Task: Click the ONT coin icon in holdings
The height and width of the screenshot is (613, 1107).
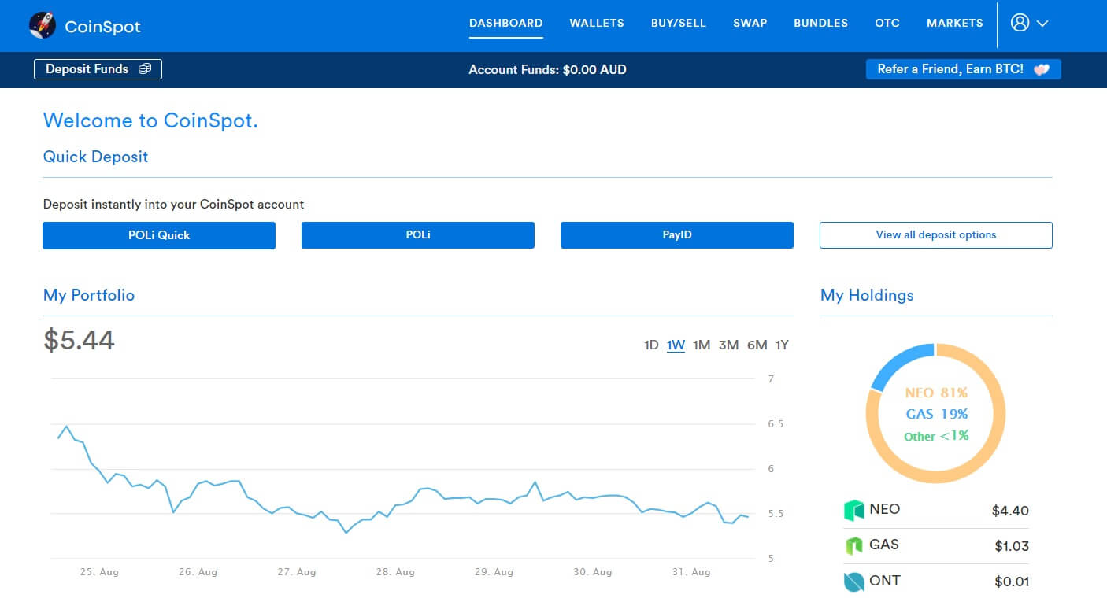Action: point(854,582)
